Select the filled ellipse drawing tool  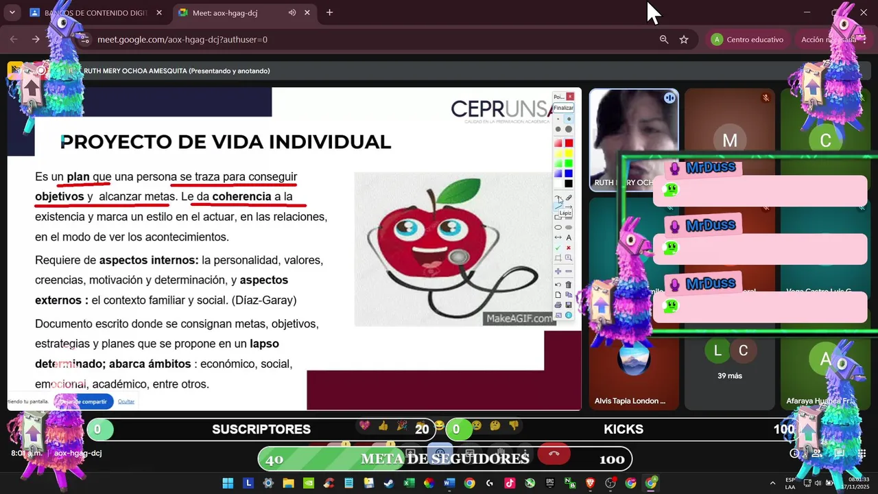pyautogui.click(x=569, y=227)
